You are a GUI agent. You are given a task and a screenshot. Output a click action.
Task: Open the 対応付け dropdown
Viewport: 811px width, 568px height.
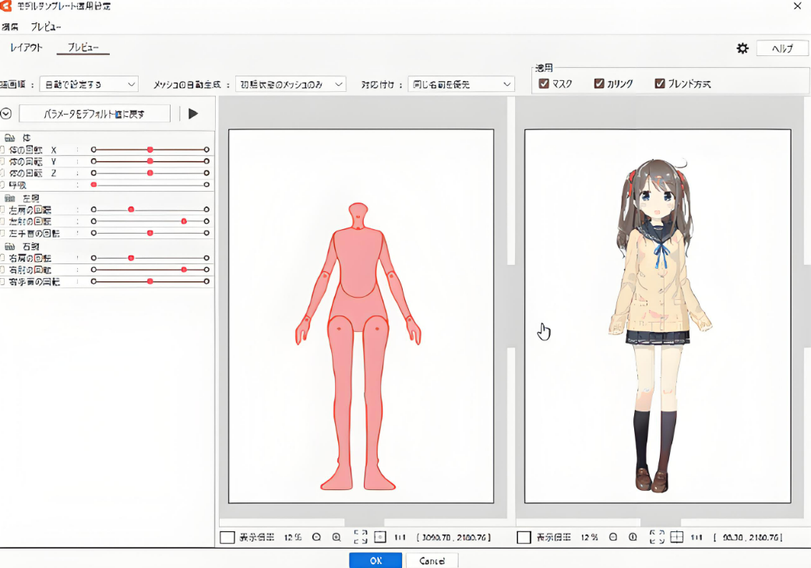pyautogui.click(x=461, y=84)
